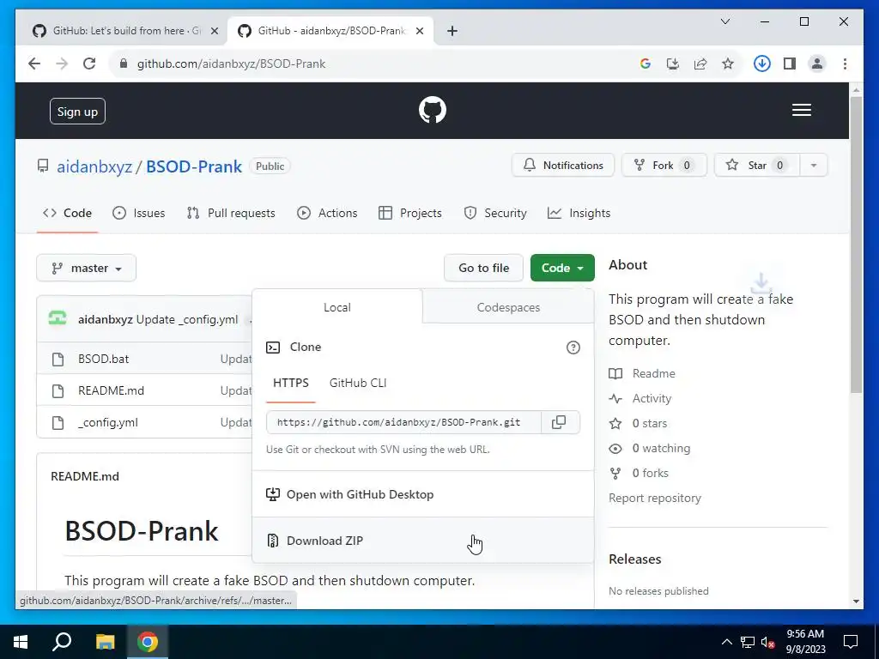Image resolution: width=879 pixels, height=659 pixels.
Task: Go back to the previous page
Action: click(x=34, y=63)
